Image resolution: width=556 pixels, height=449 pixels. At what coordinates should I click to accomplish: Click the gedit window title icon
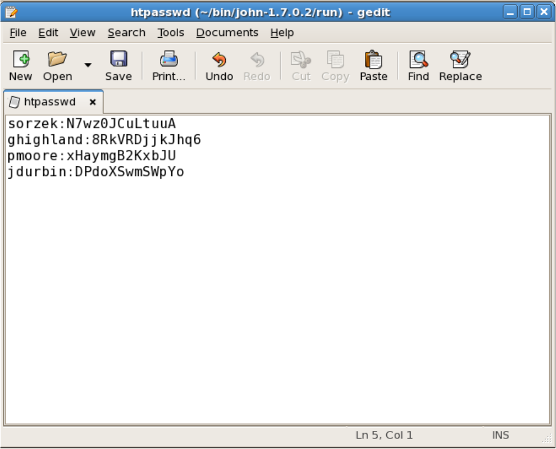coord(11,12)
